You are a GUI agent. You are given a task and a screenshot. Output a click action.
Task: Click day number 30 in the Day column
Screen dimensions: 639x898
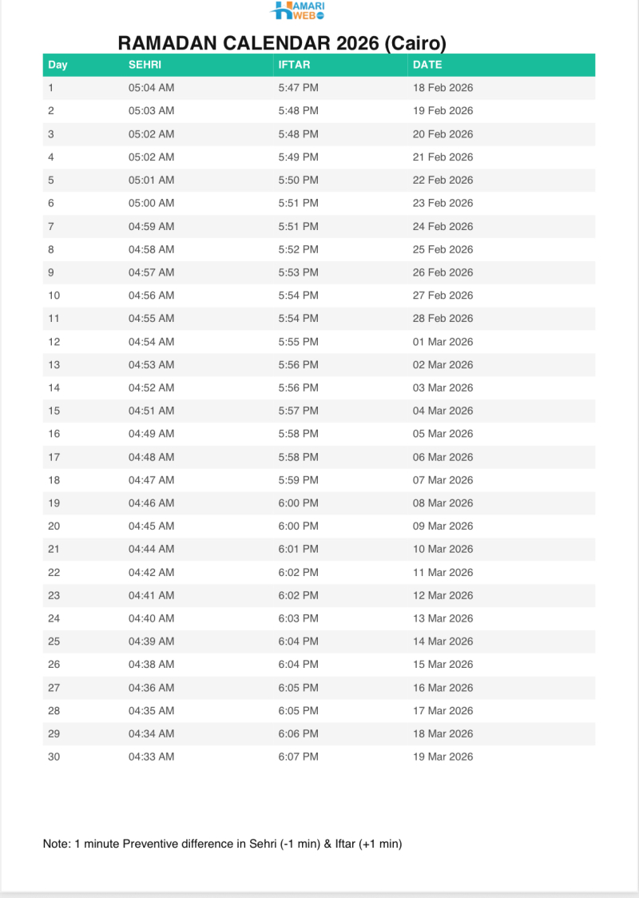[54, 757]
